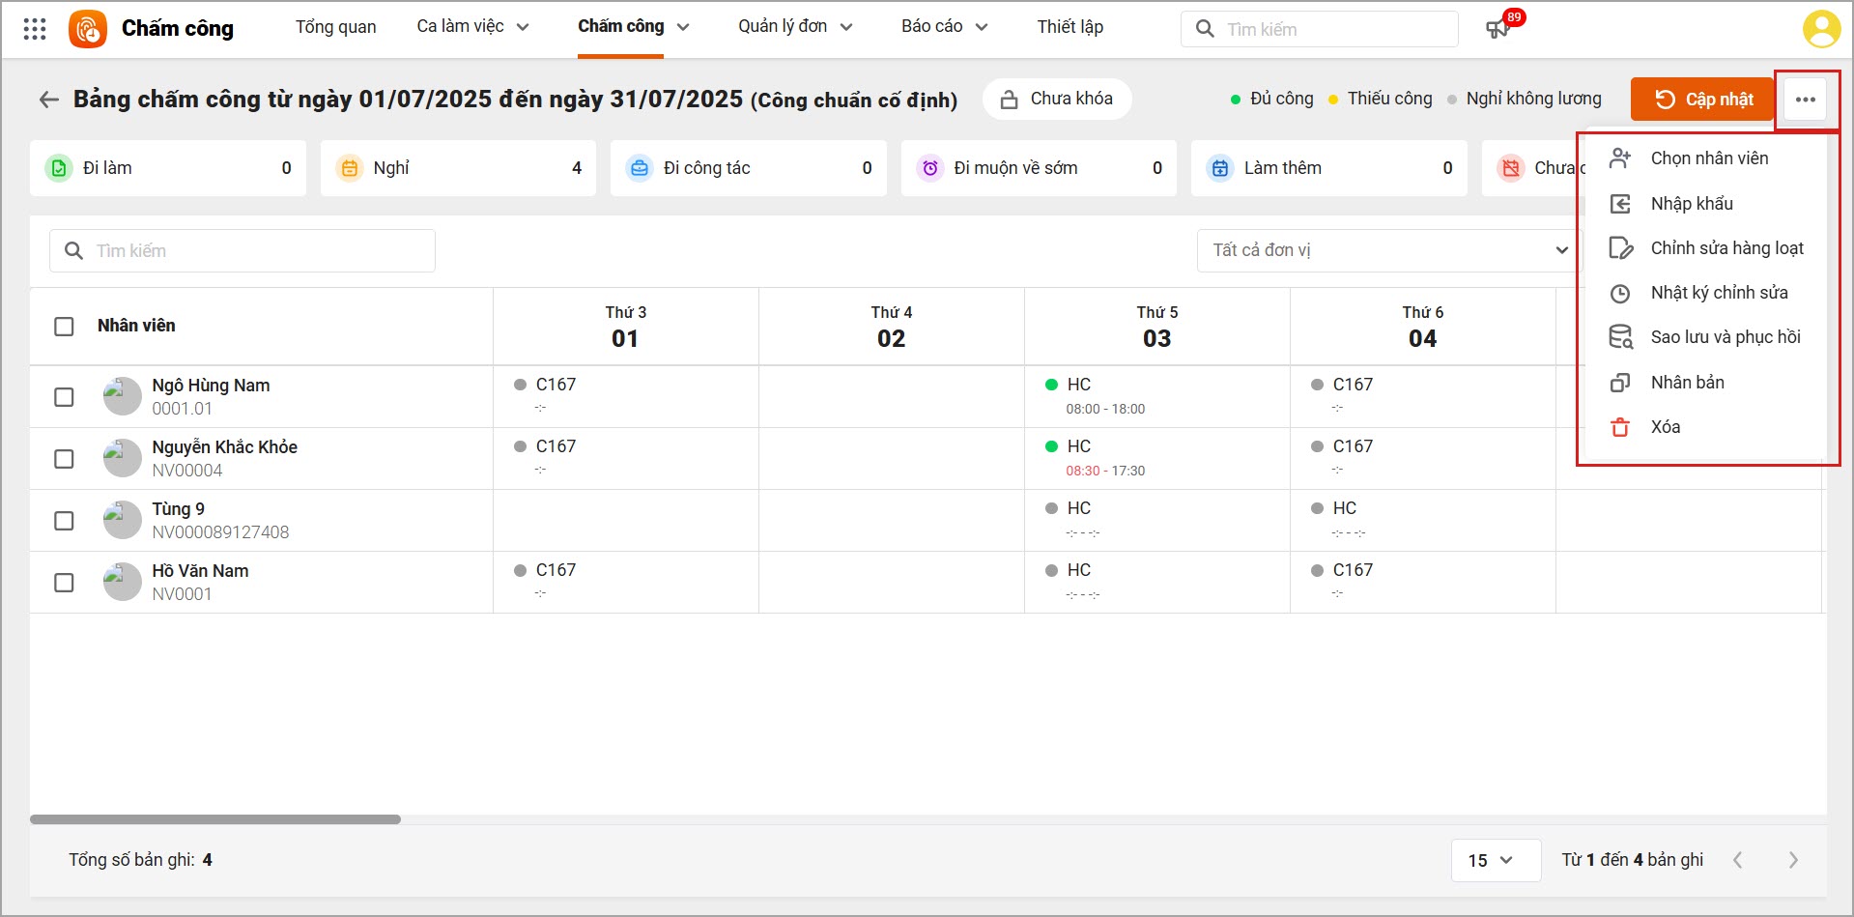This screenshot has width=1854, height=917.
Task: Click the Nhập khẩu import icon
Action: click(x=1620, y=204)
